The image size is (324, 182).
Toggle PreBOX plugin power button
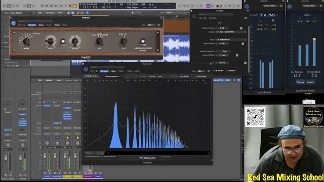[x=14, y=23]
